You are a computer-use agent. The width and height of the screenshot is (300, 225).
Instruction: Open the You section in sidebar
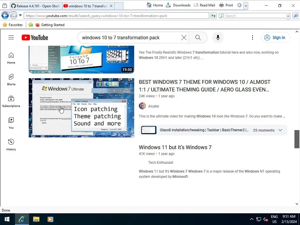point(11,123)
